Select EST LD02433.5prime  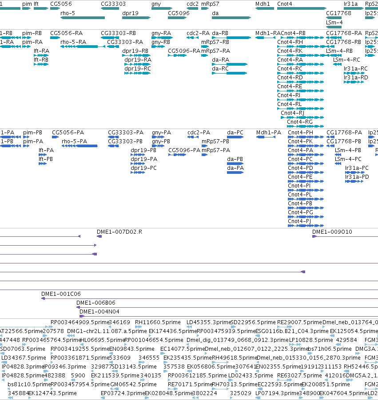tap(251, 376)
